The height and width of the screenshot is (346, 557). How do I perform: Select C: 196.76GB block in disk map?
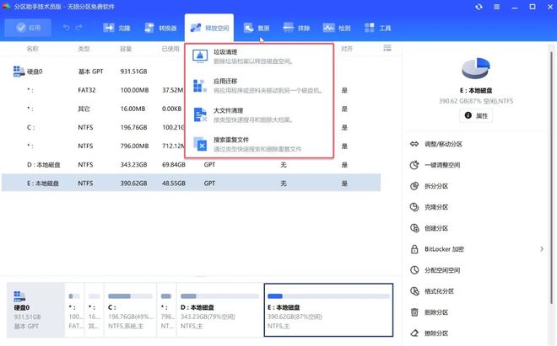tap(130, 310)
